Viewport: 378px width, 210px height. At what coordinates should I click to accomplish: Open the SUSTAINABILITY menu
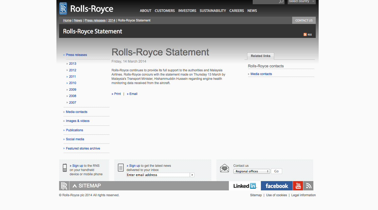point(213,11)
